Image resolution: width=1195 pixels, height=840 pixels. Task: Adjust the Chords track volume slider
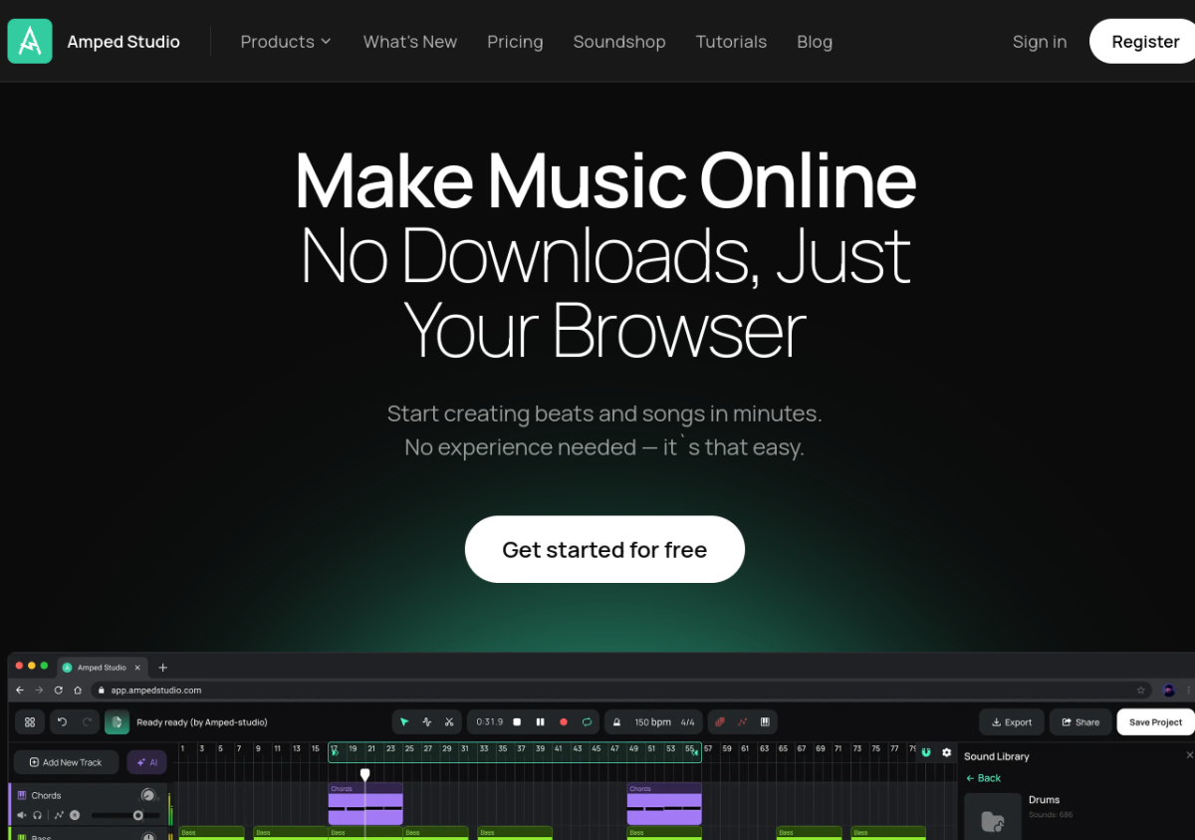pyautogui.click(x=125, y=815)
